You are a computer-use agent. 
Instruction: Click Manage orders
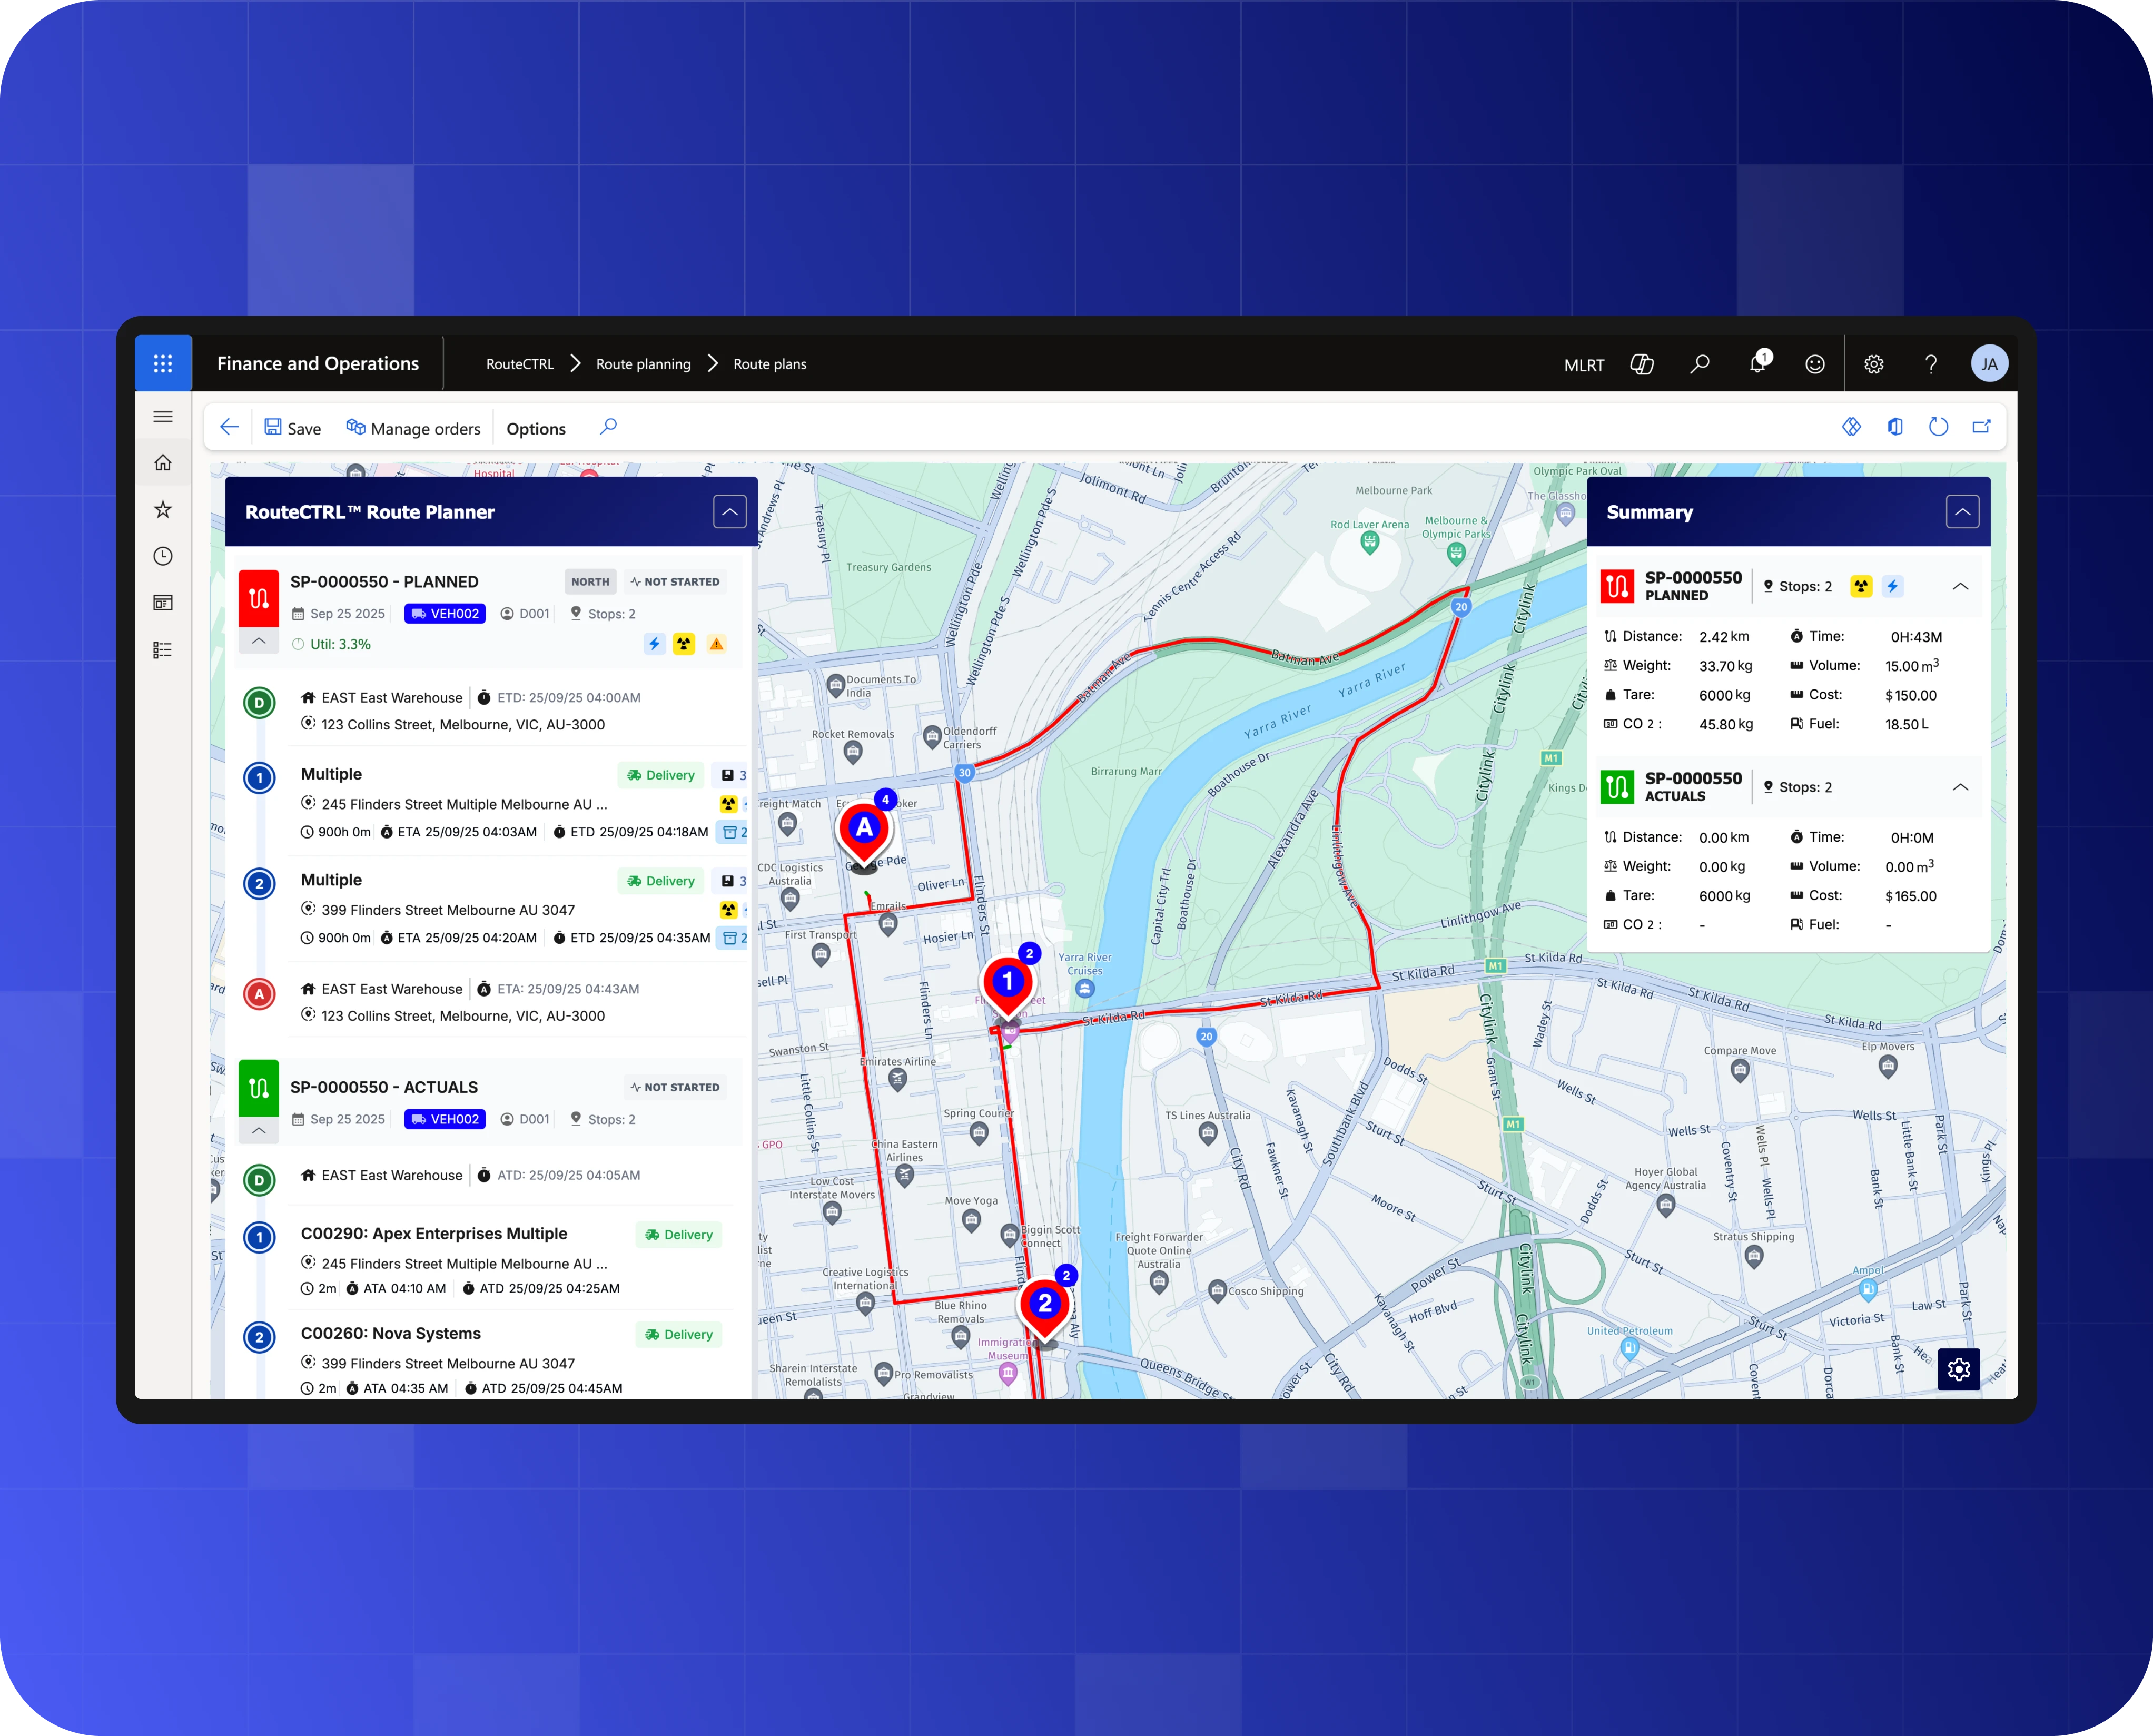[413, 428]
